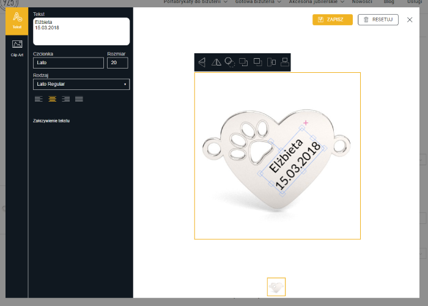This screenshot has width=428, height=306.
Task: Click the send backward layer icon
Action: [257, 62]
